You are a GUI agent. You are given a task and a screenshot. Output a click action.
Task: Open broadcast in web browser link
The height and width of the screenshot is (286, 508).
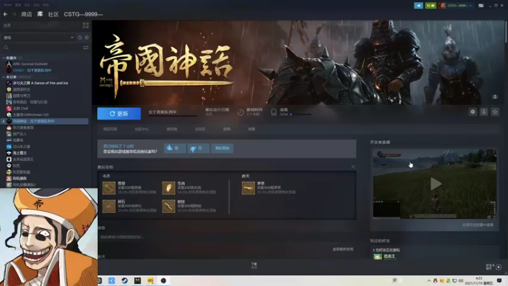point(478,225)
